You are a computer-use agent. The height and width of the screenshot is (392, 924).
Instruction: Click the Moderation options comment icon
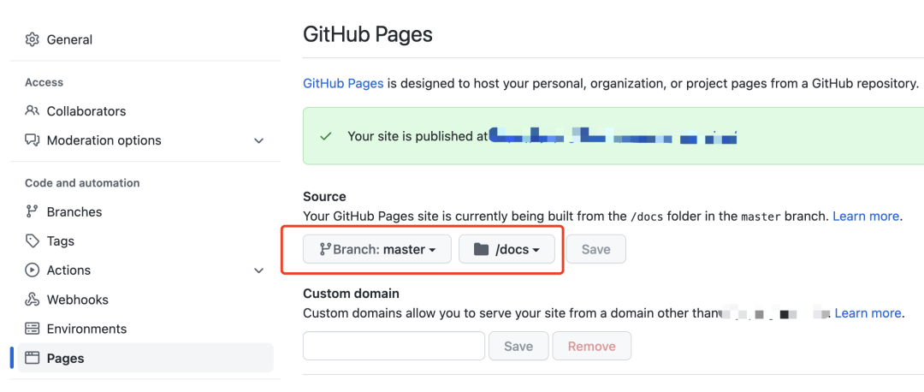32,140
